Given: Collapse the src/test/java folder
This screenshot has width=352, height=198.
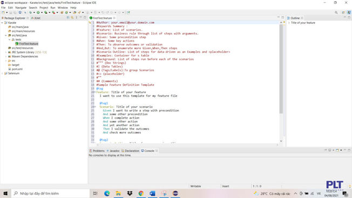Looking at the screenshot, I should click(x=6, y=36).
